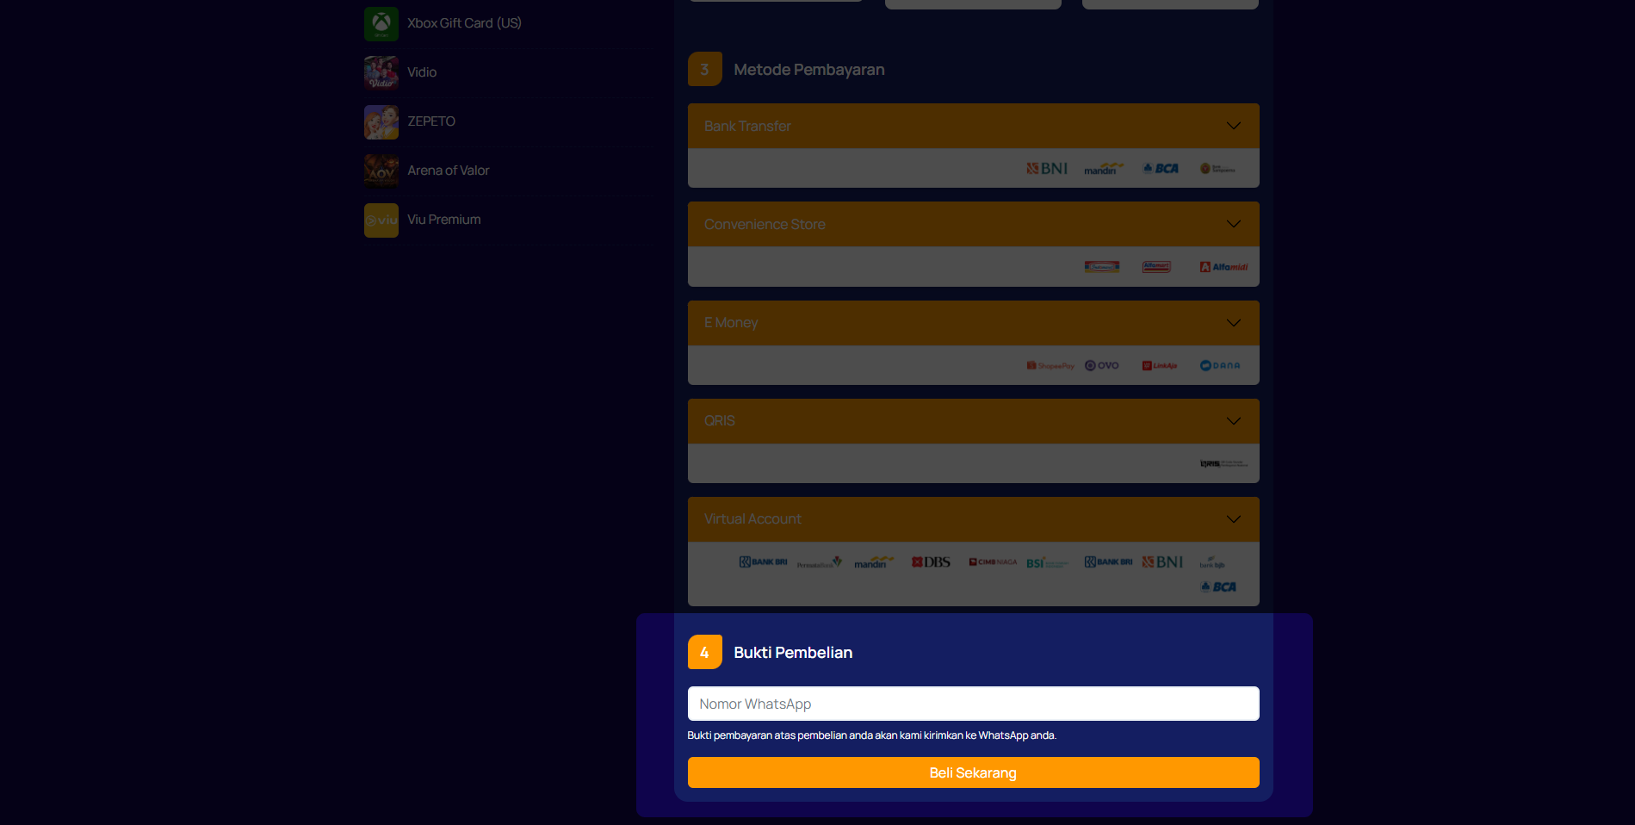Expand the QRIS payment chevron
1635x825 pixels.
(1234, 421)
